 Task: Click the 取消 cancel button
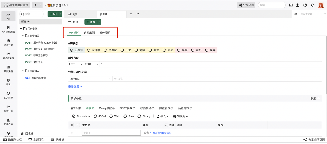pos(73,22)
